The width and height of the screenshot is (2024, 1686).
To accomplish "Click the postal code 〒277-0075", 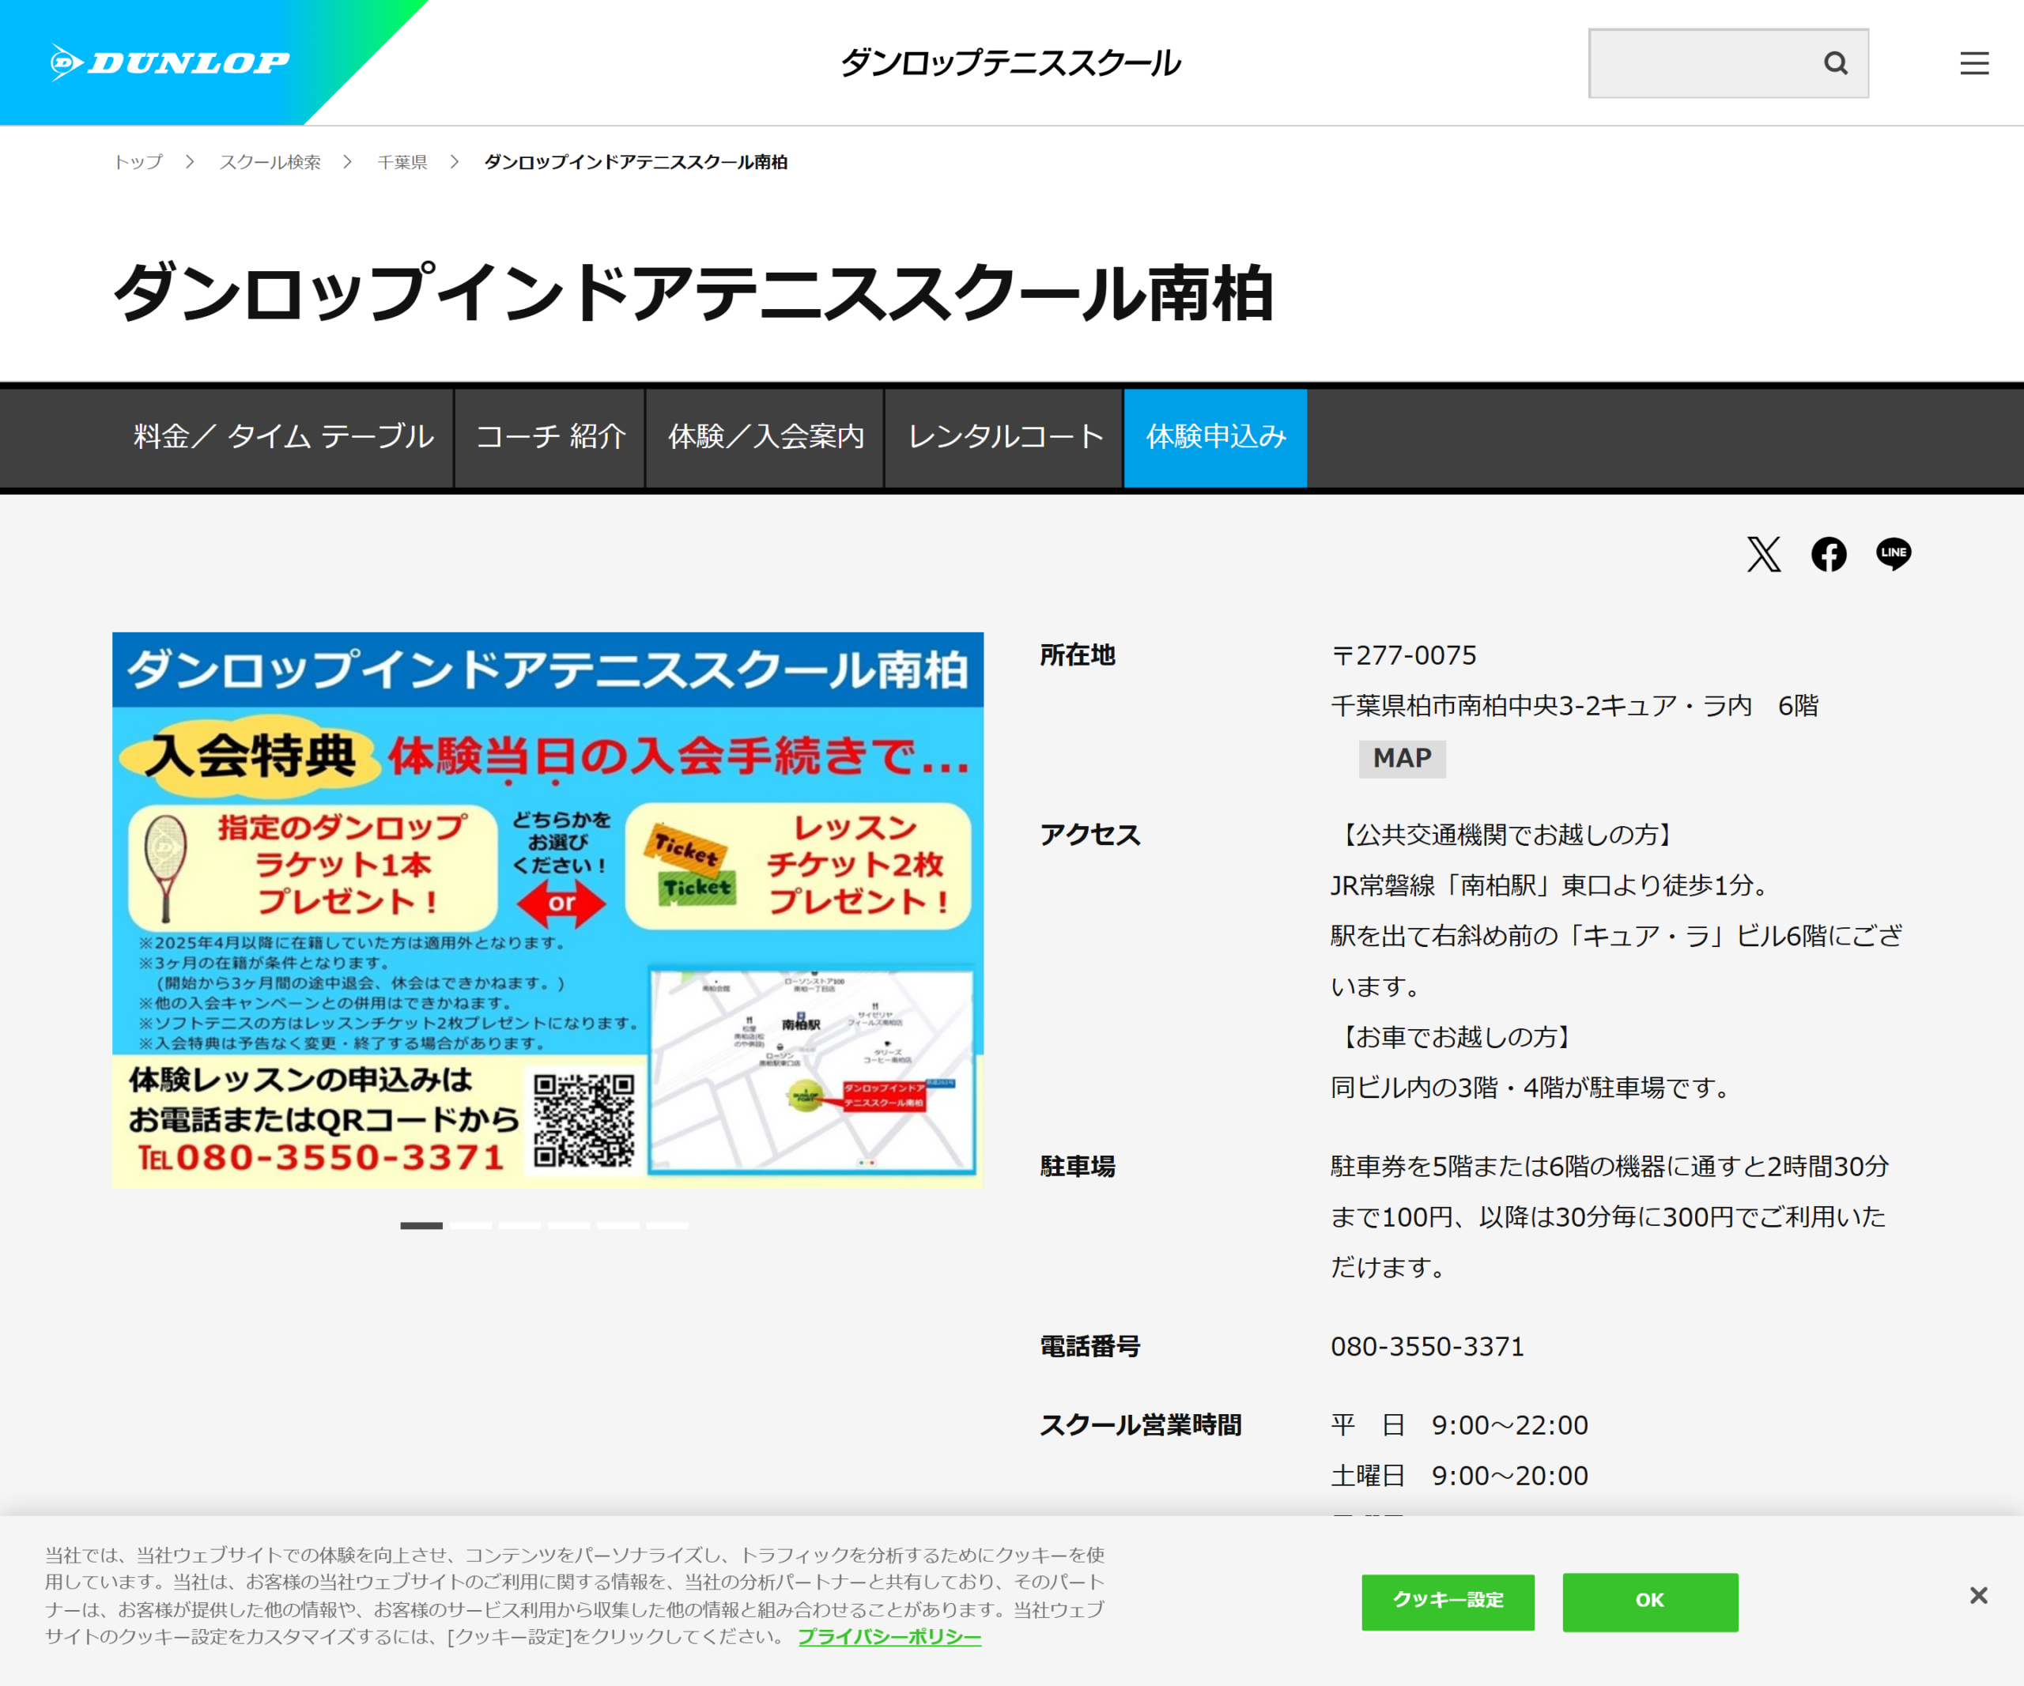I will coord(1403,655).
